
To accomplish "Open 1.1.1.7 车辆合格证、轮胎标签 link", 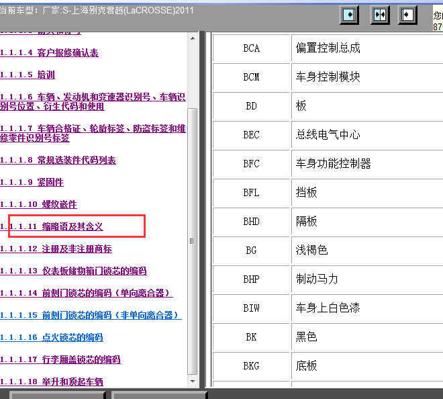I will (93, 133).
